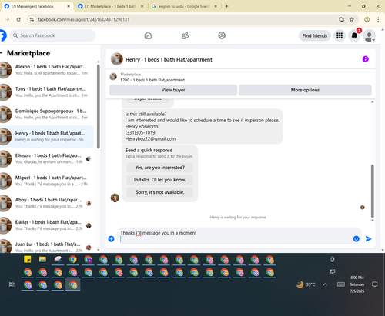Open the emoji picker in message box

tap(356, 239)
